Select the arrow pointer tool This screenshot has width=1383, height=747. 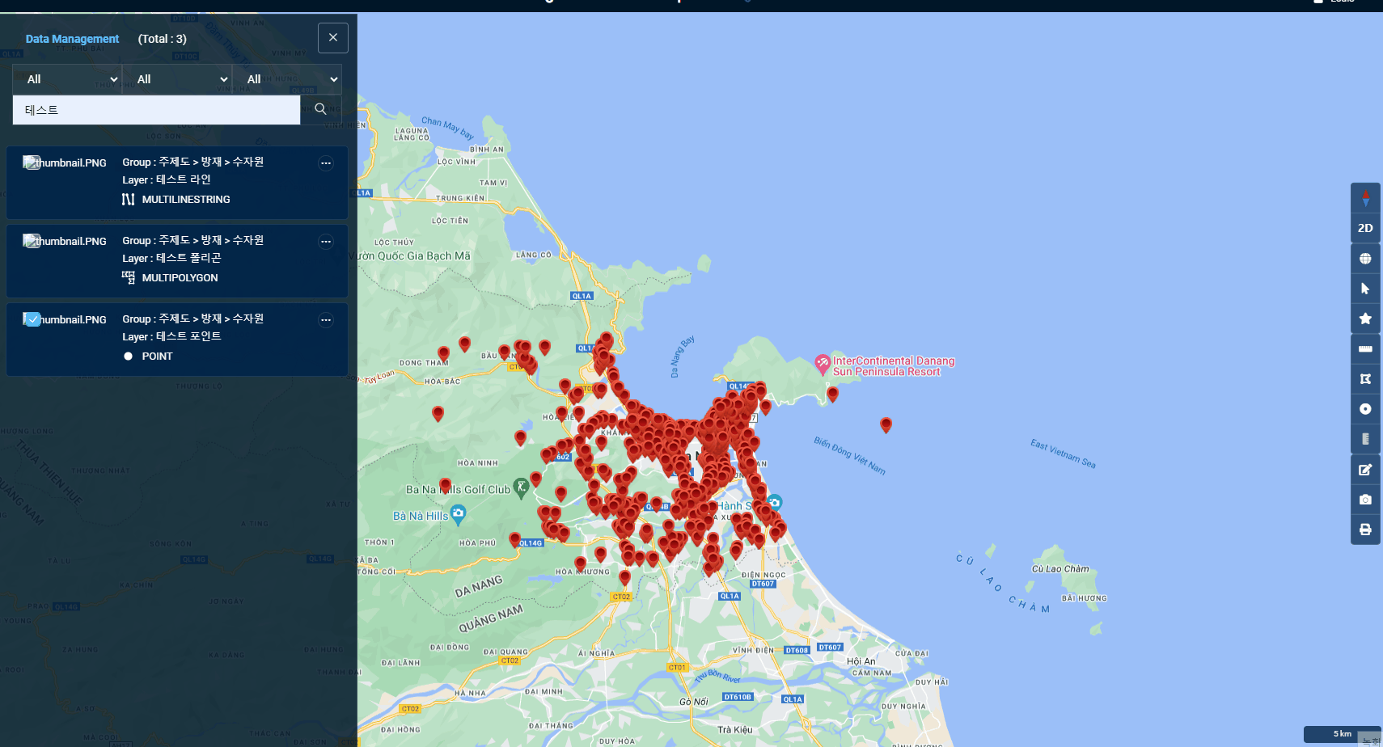[1365, 289]
